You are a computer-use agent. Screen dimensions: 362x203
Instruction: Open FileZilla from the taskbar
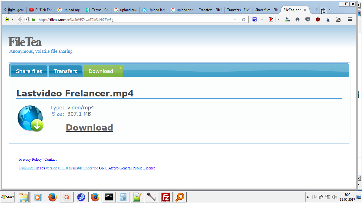(165, 197)
